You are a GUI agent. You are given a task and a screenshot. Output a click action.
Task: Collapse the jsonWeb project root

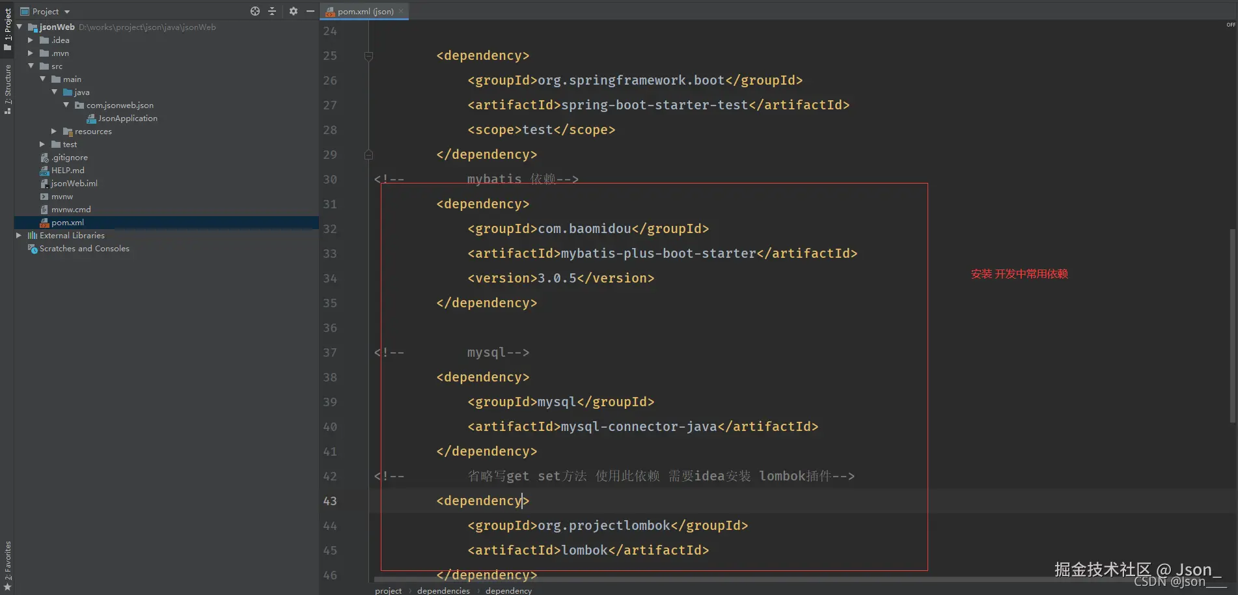[20, 27]
